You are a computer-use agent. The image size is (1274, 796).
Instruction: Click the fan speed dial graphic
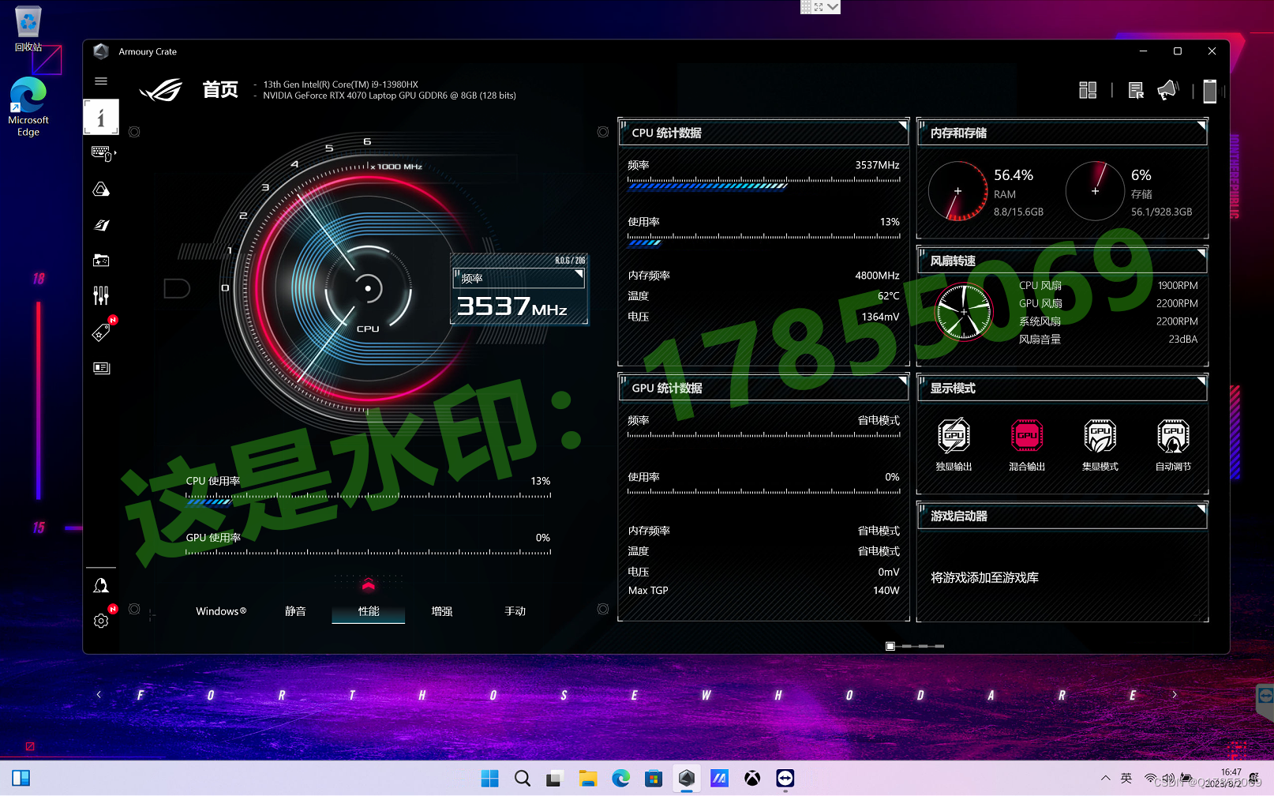964,312
